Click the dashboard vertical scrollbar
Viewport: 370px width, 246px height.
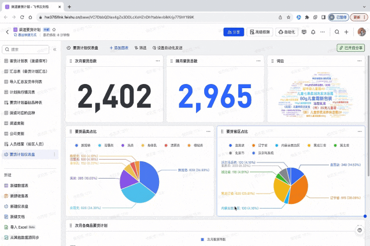coord(369,116)
